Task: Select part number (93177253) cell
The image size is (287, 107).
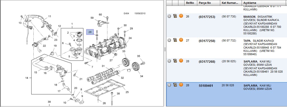Action: [x=207, y=17]
